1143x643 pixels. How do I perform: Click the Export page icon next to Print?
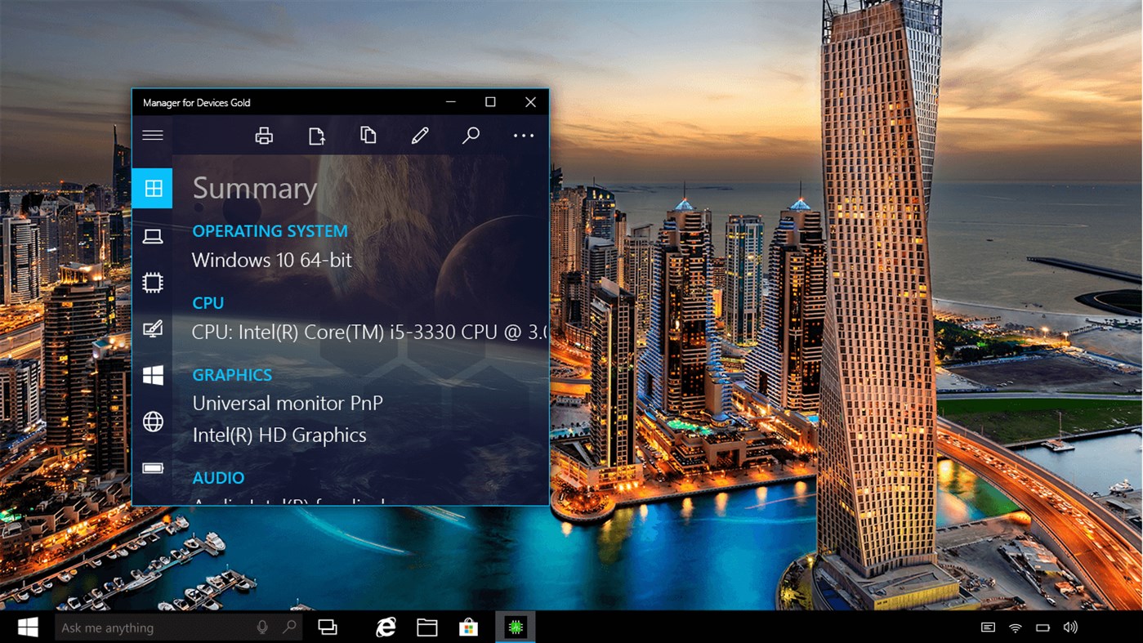[x=316, y=135]
